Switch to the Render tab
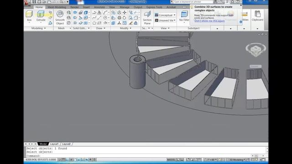 pos(74,7)
